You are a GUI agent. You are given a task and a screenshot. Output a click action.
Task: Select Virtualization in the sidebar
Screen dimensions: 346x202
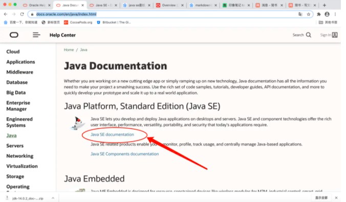click(22, 166)
